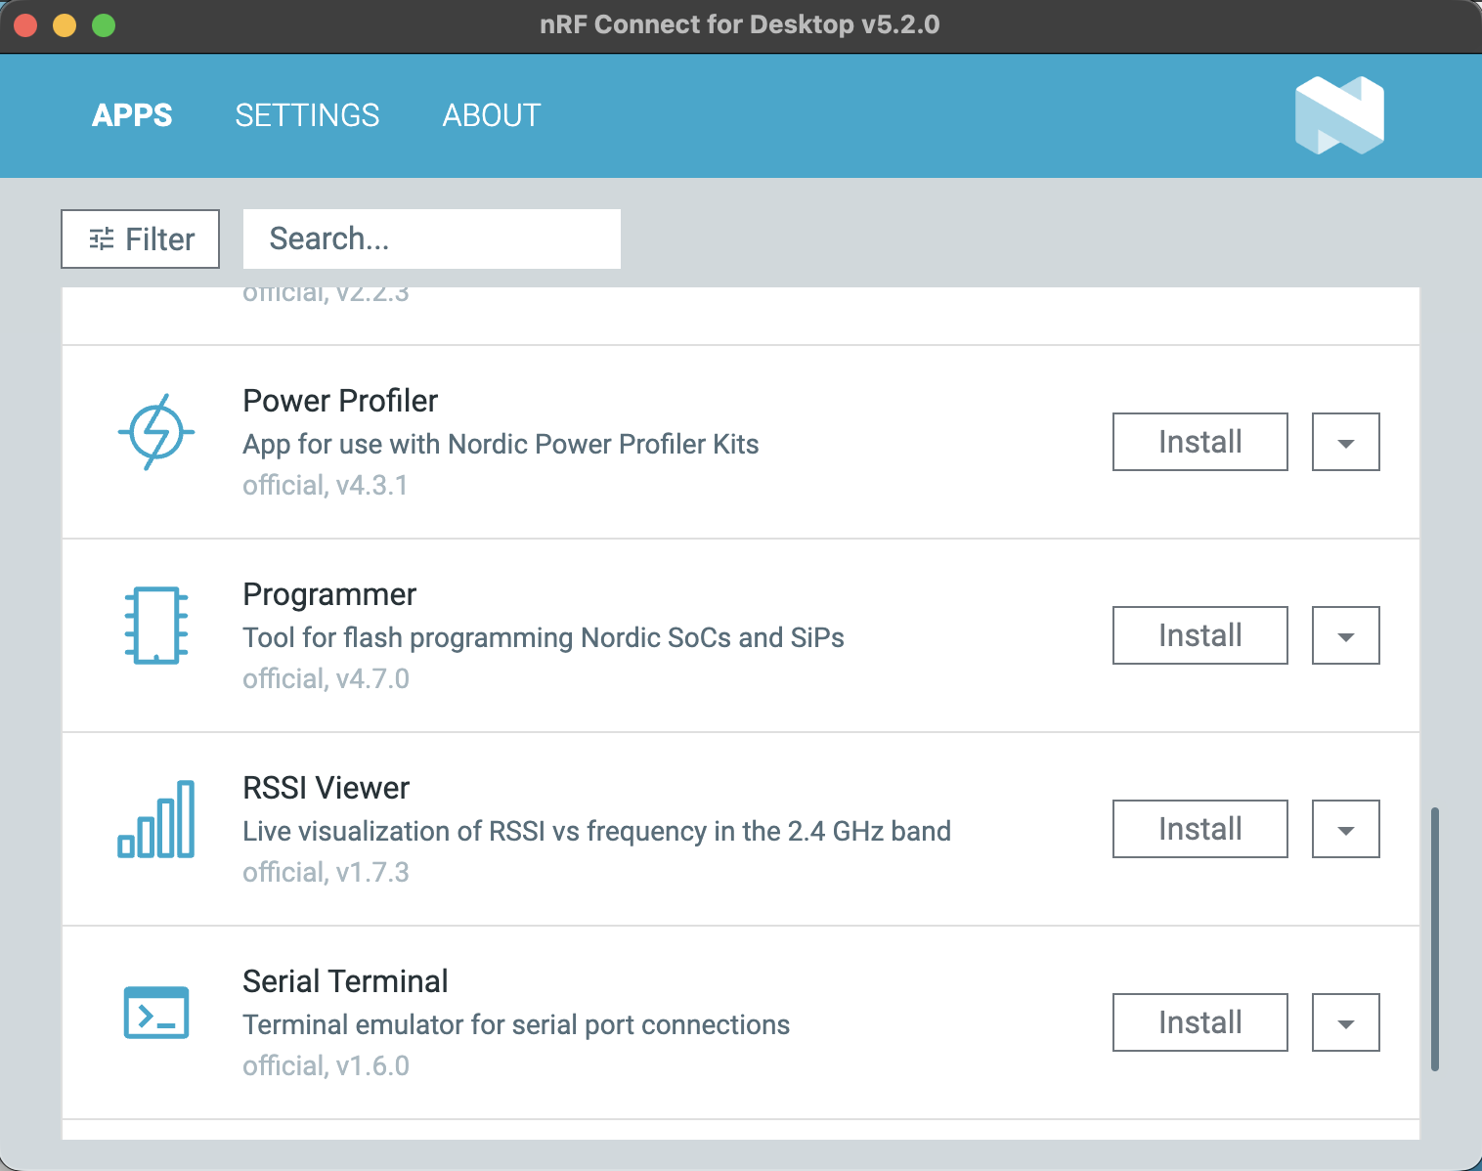Expand Power Profiler install options dropdown
1482x1171 pixels.
1346,442
